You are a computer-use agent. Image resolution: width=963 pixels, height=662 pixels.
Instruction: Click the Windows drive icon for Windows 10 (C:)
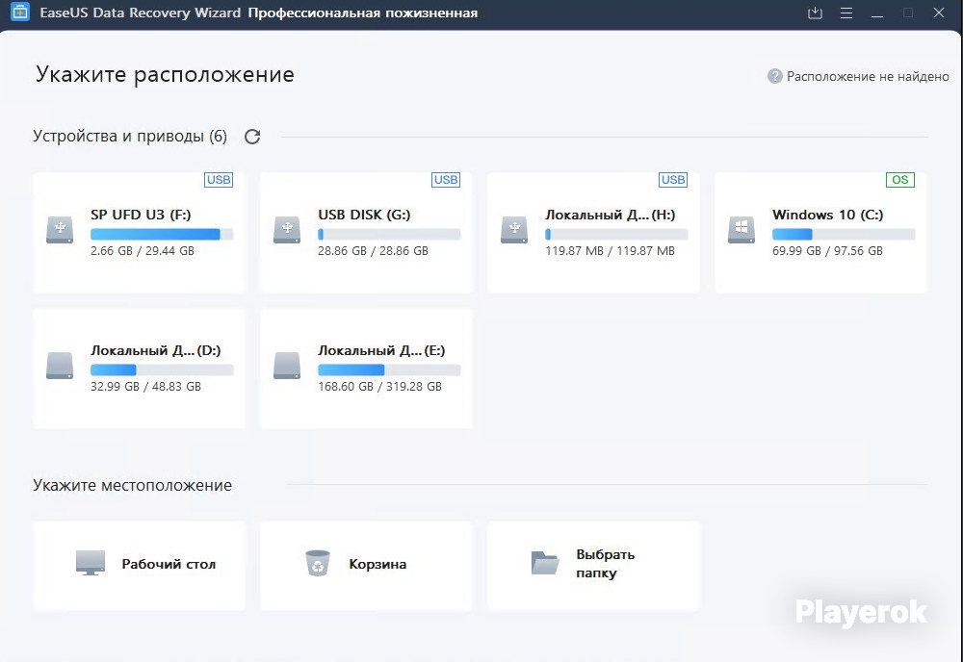pos(742,230)
